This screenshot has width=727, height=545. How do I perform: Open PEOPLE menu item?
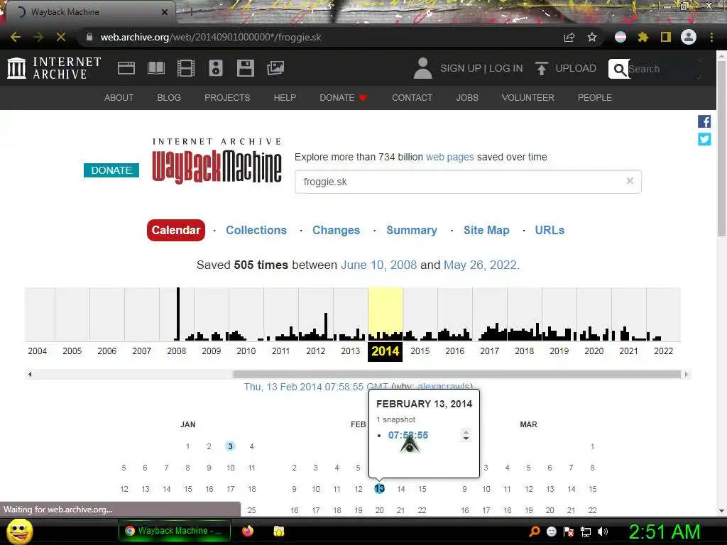coord(595,98)
